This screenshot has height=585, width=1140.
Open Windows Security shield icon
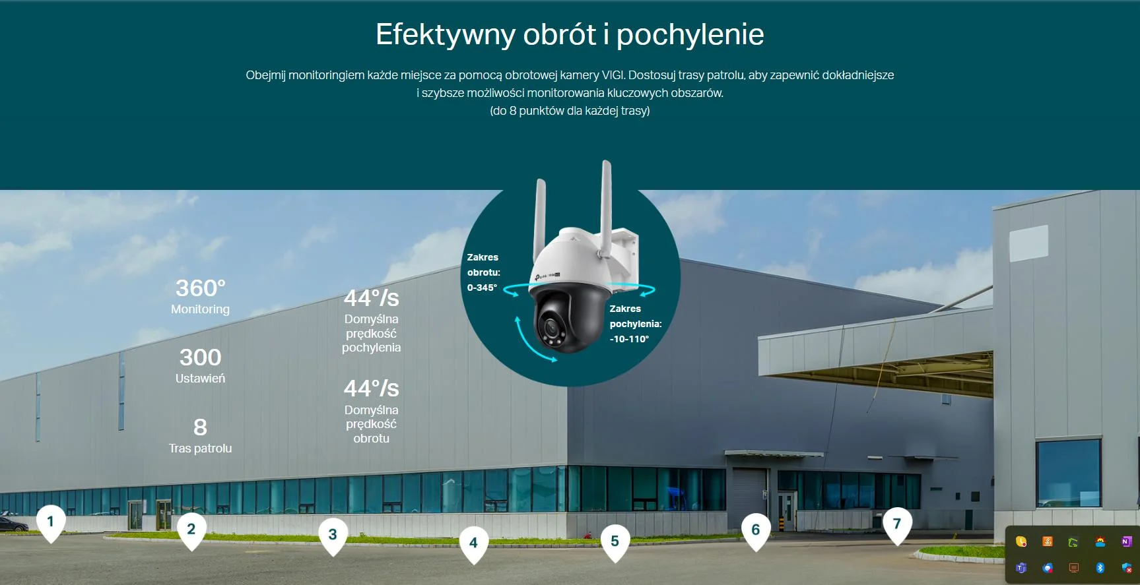click(1126, 568)
